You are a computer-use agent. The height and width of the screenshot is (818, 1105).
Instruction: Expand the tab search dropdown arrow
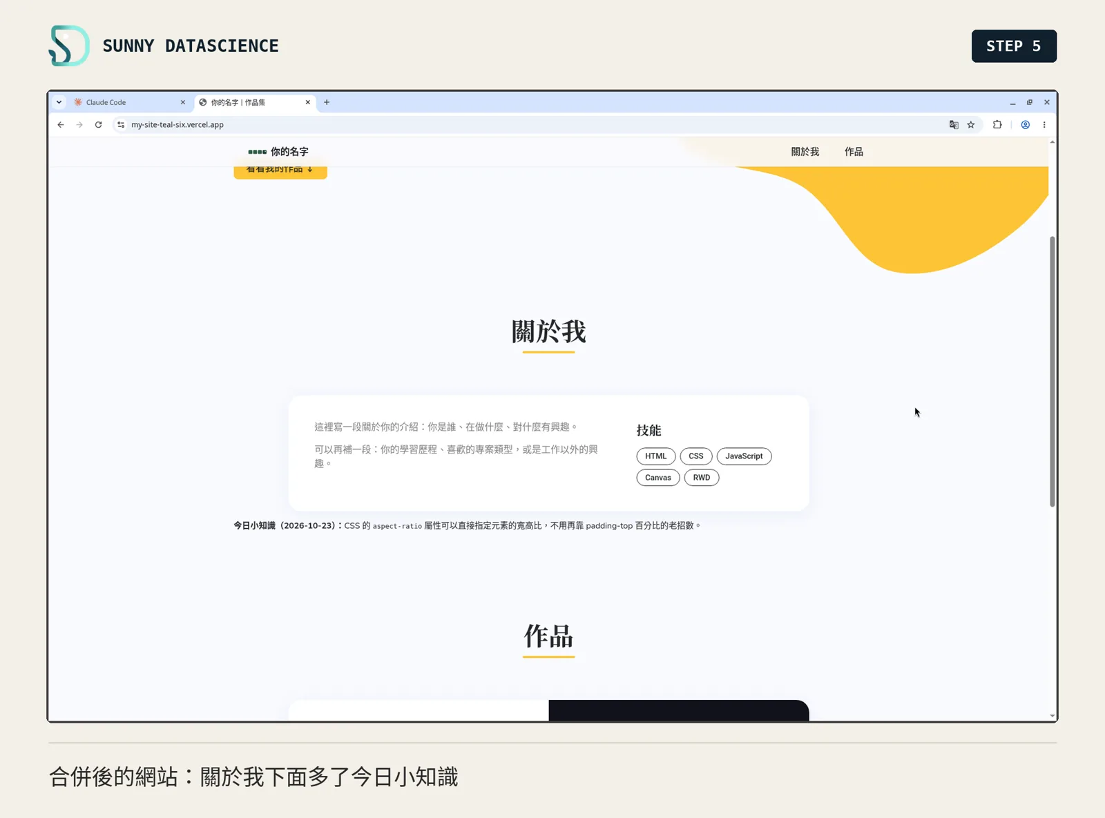click(x=59, y=102)
